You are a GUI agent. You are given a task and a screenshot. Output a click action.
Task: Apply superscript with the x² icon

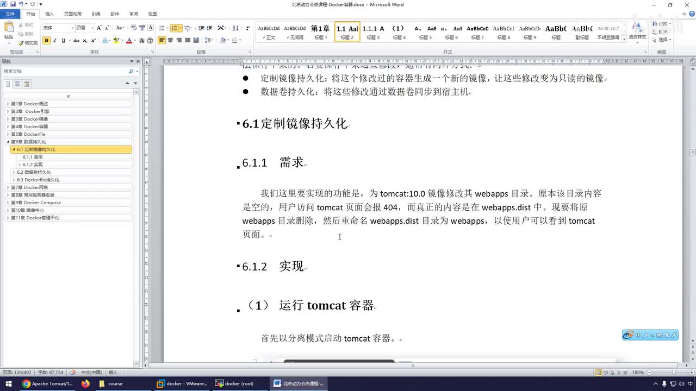[x=93, y=41]
